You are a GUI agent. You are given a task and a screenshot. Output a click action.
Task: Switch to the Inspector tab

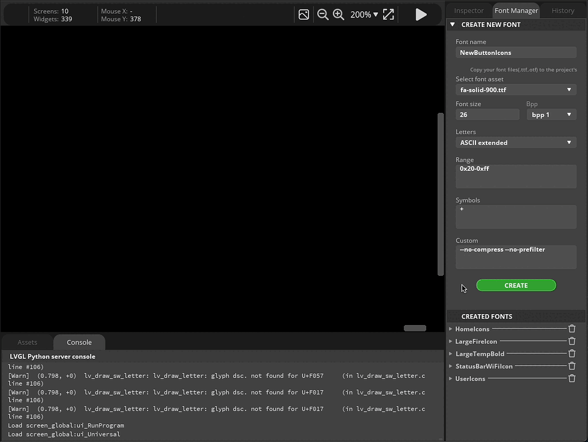tap(469, 10)
